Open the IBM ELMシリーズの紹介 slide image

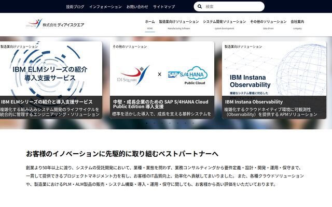[x=51, y=69]
